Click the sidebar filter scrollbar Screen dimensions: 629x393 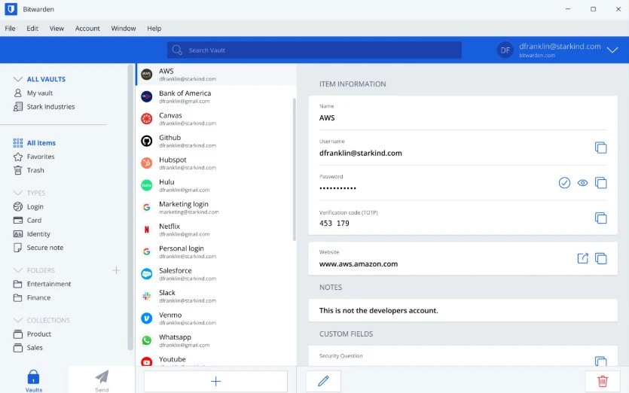pos(130,207)
